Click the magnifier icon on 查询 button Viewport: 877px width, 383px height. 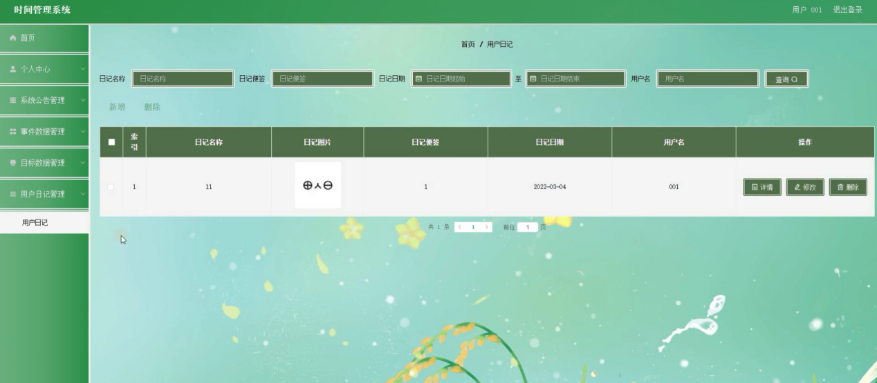click(x=795, y=79)
